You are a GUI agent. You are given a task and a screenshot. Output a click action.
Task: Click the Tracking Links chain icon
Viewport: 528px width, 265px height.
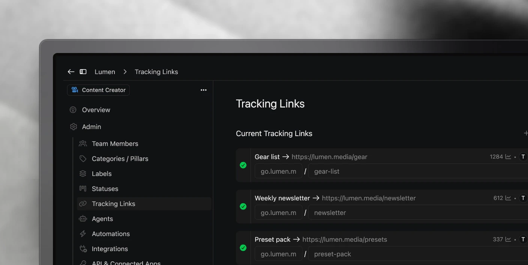pyautogui.click(x=83, y=204)
